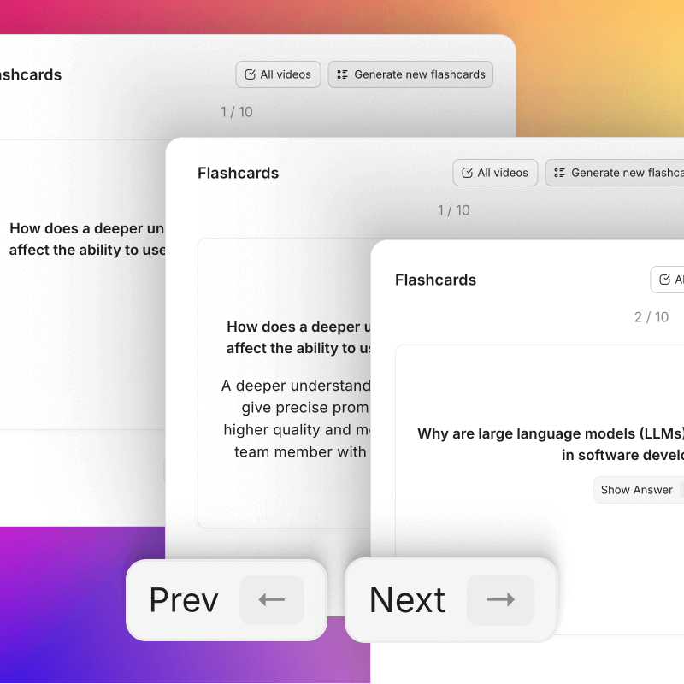Select the Flashcards heading on the middle panel
This screenshot has height=684, width=684.
[x=238, y=173]
